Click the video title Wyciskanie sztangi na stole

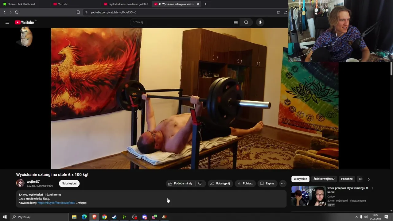pyautogui.click(x=52, y=175)
